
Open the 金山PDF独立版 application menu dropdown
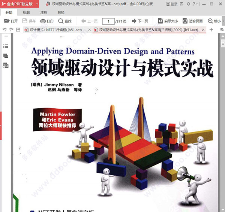click(x=37, y=4)
